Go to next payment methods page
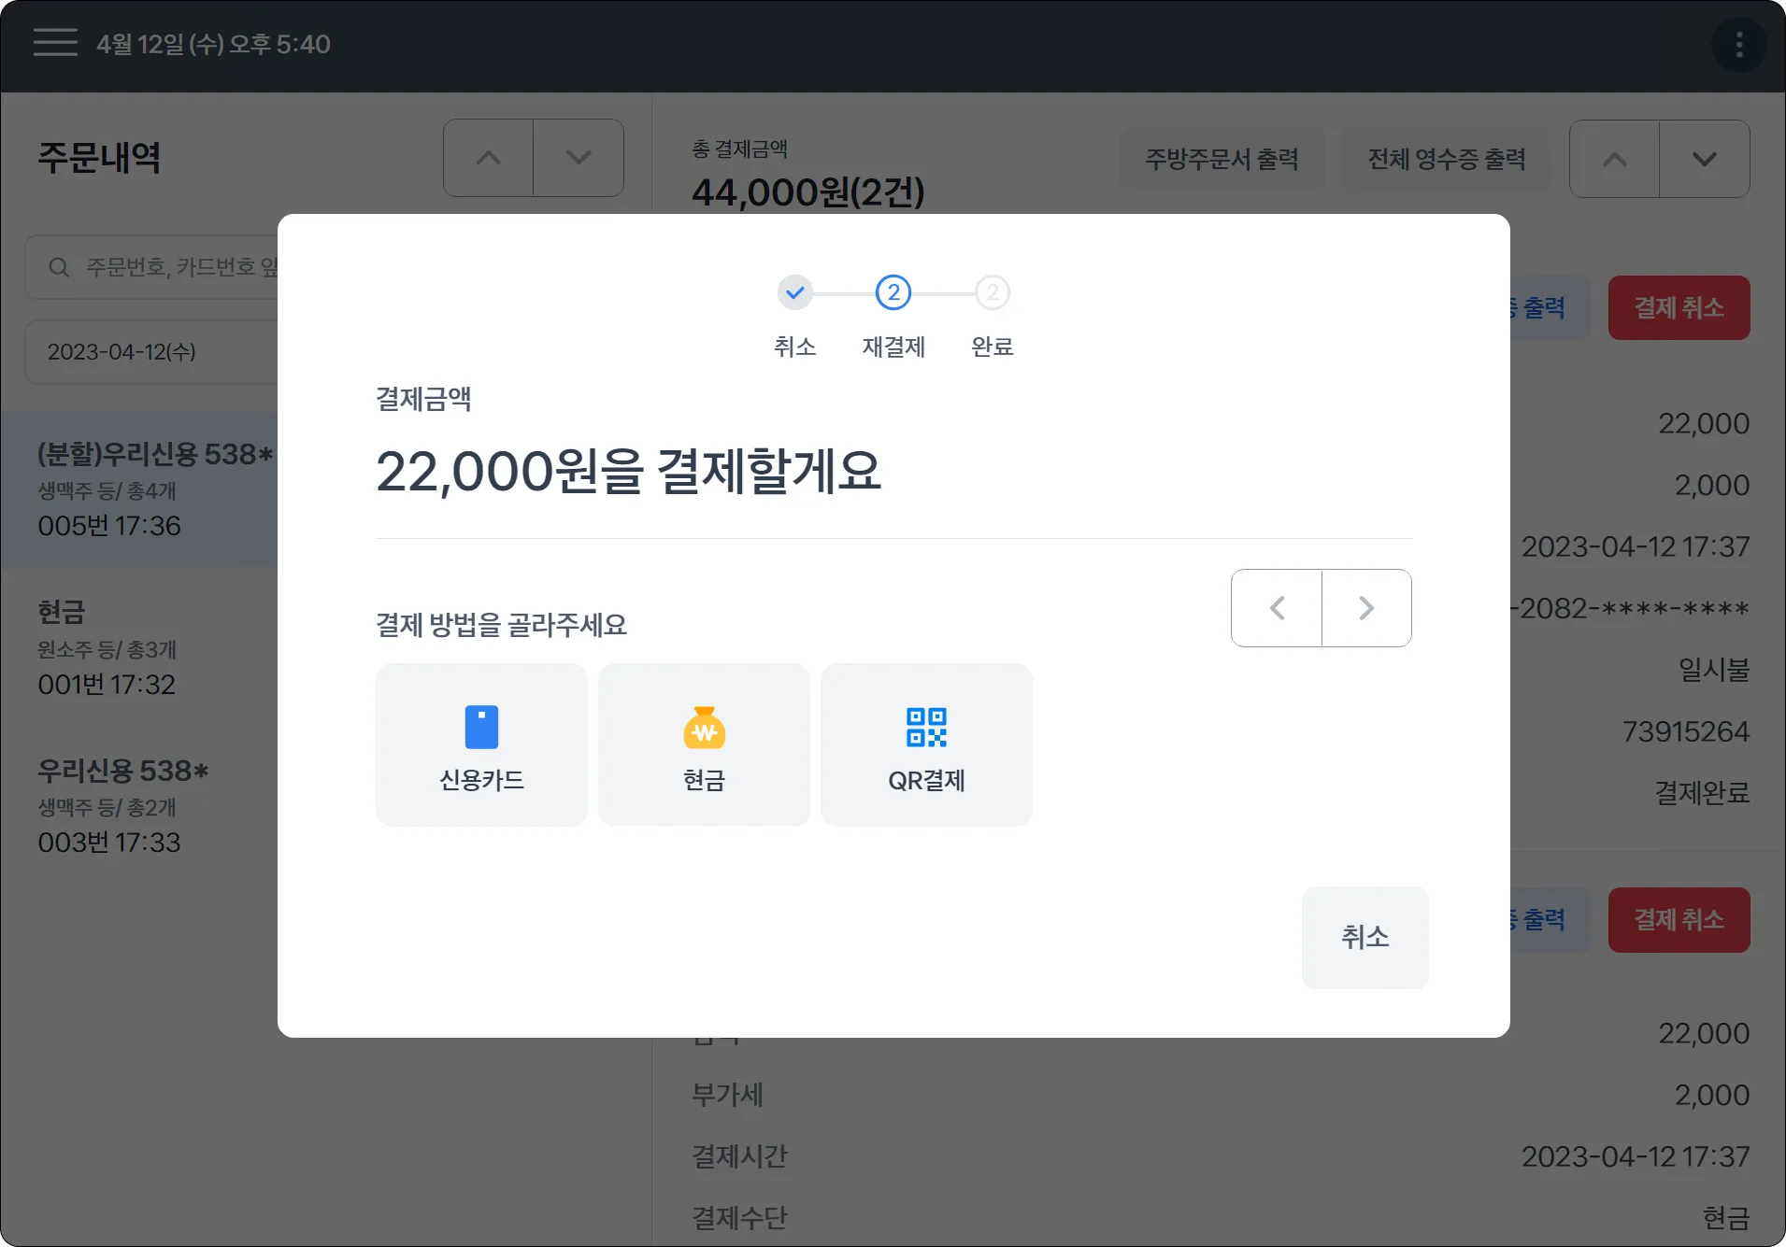The image size is (1786, 1247). pos(1366,608)
